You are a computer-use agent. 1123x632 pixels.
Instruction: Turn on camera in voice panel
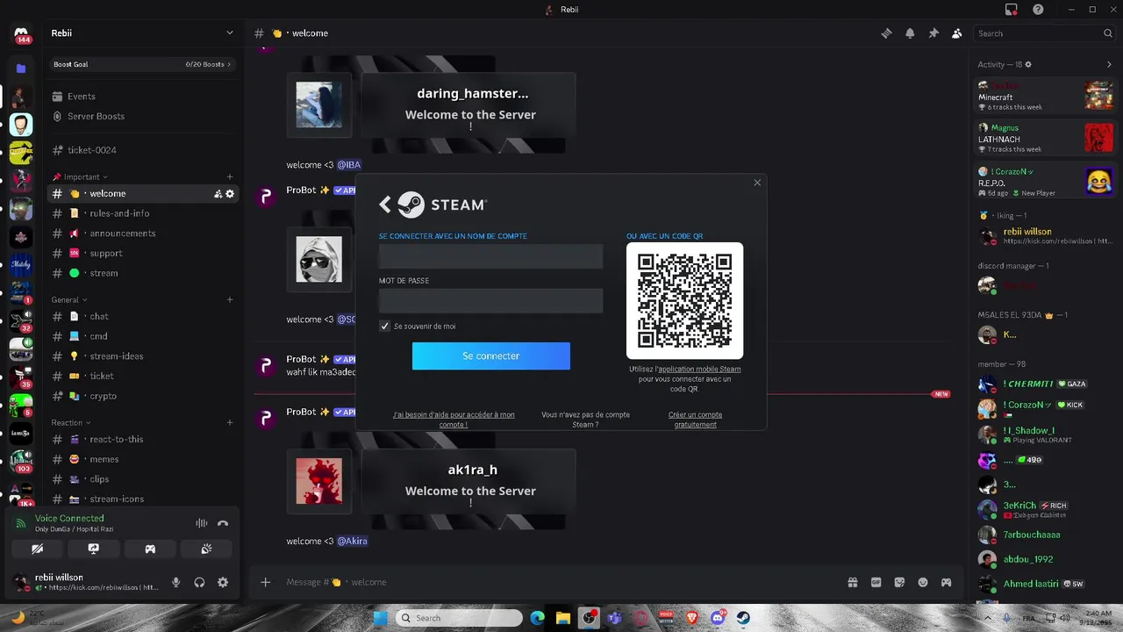[x=37, y=549]
